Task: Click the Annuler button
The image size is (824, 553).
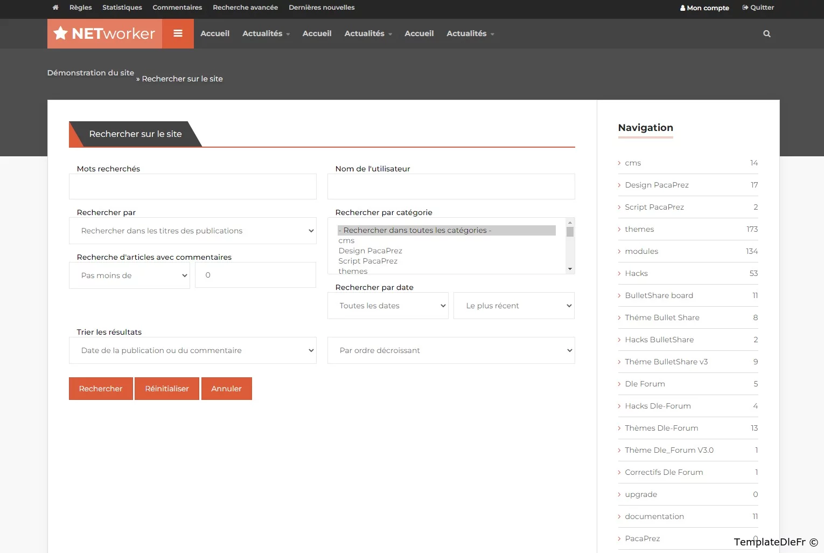Action: click(226, 389)
